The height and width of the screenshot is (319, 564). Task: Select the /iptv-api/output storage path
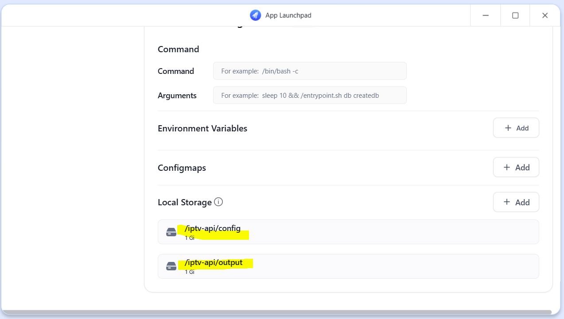pos(214,262)
